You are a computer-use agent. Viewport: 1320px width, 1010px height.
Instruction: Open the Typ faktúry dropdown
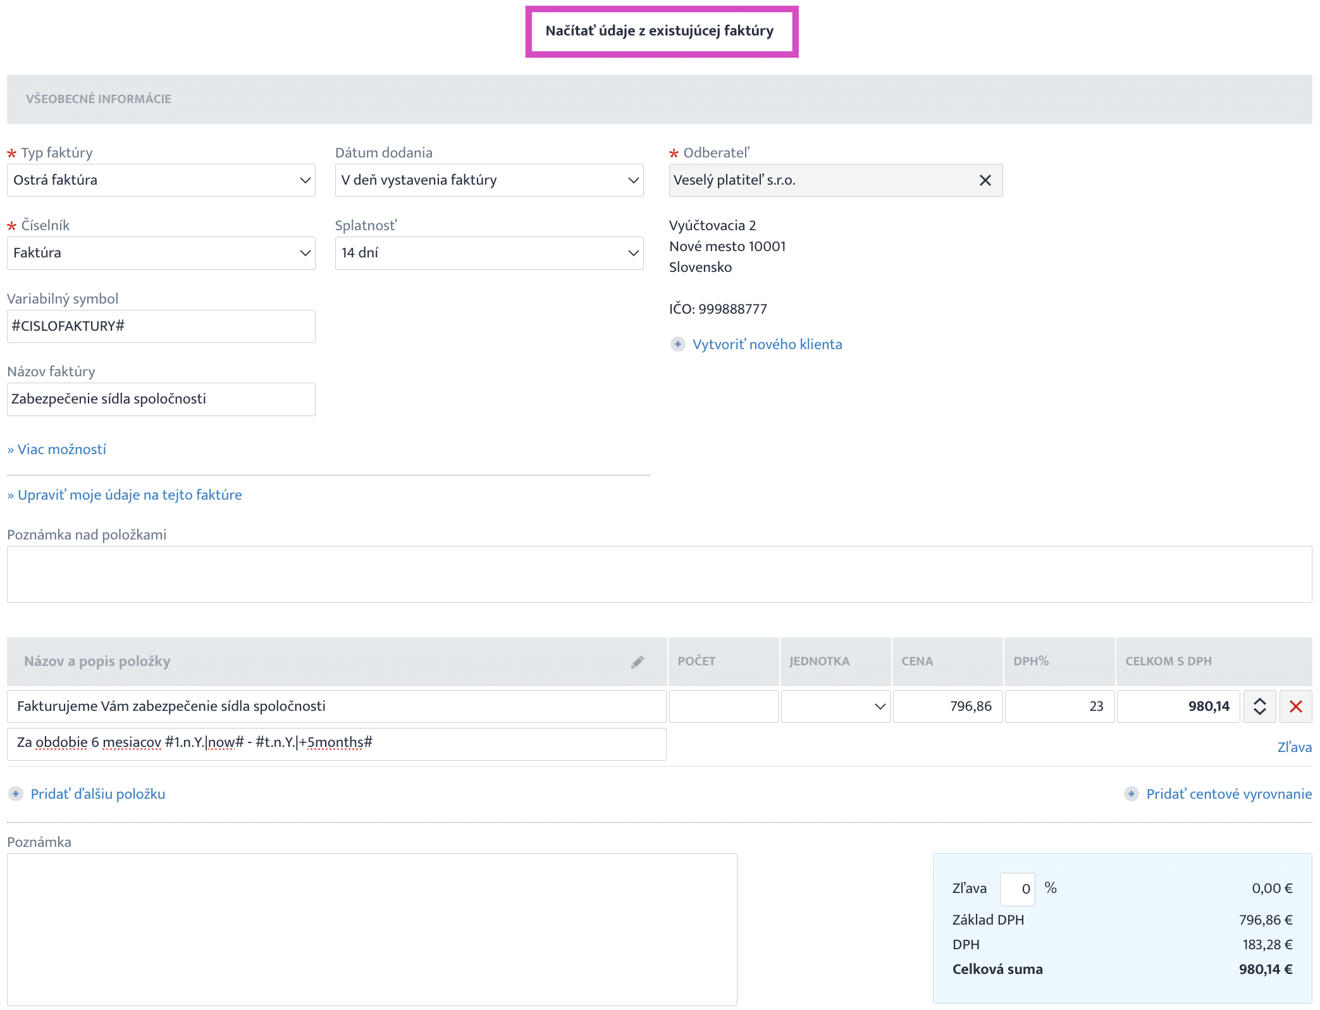point(161,180)
